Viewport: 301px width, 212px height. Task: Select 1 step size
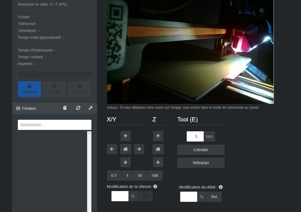(x=127, y=175)
